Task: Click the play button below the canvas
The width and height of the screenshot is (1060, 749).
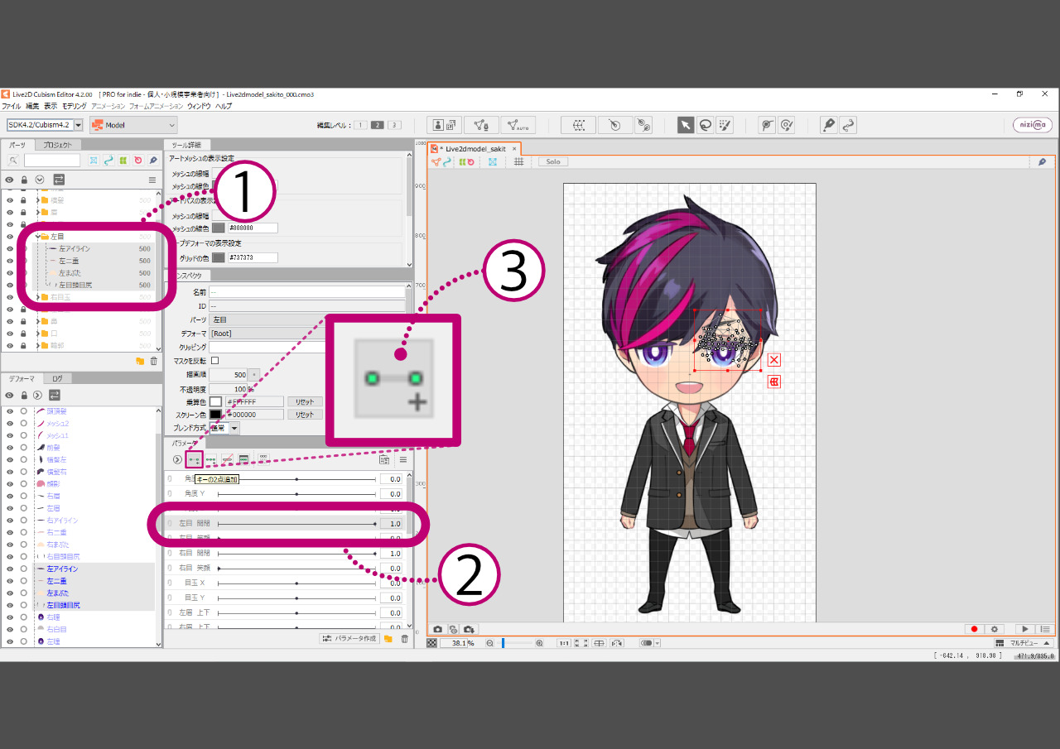Action: pos(1026,629)
